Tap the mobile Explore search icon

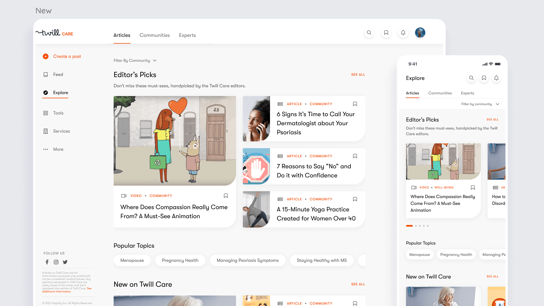pos(471,78)
